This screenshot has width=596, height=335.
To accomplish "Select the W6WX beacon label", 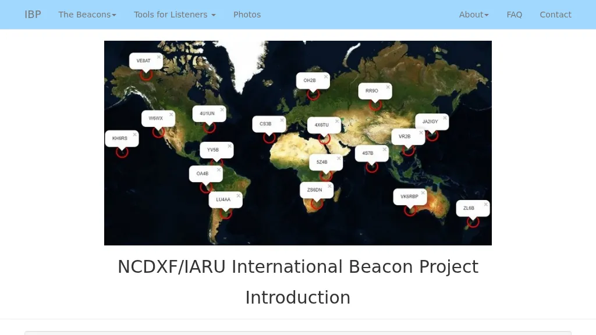I will [155, 118].
